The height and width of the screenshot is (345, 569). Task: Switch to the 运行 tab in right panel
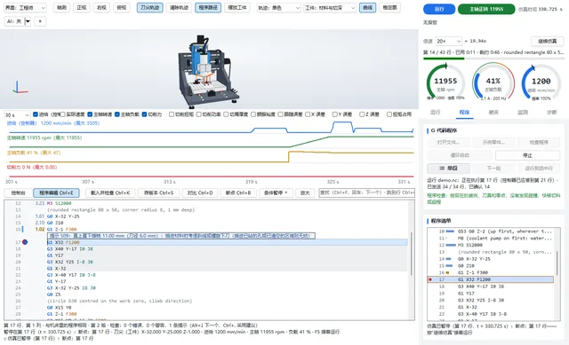tap(435, 113)
